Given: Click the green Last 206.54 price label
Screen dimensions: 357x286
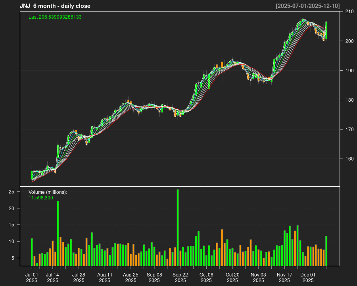Looking at the screenshot, I should (x=55, y=17).
